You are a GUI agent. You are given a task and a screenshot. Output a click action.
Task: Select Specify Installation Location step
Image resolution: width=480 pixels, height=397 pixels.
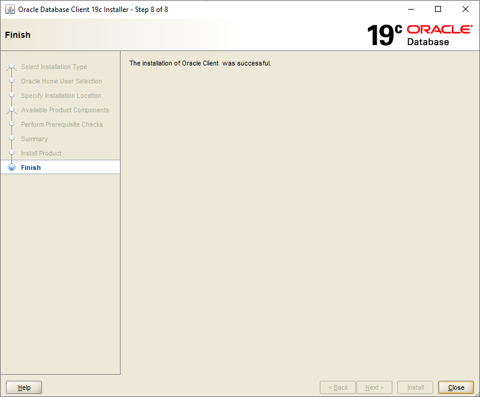click(x=61, y=95)
